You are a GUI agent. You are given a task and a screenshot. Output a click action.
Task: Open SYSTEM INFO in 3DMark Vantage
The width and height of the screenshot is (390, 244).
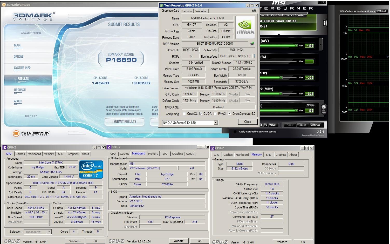pyautogui.click(x=22, y=68)
